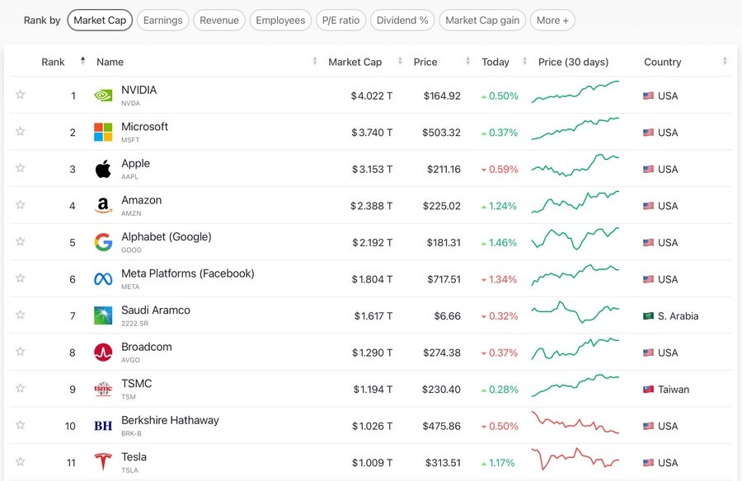This screenshot has height=481, width=742.
Task: Sort by Rank column arrows
Action: click(x=82, y=61)
